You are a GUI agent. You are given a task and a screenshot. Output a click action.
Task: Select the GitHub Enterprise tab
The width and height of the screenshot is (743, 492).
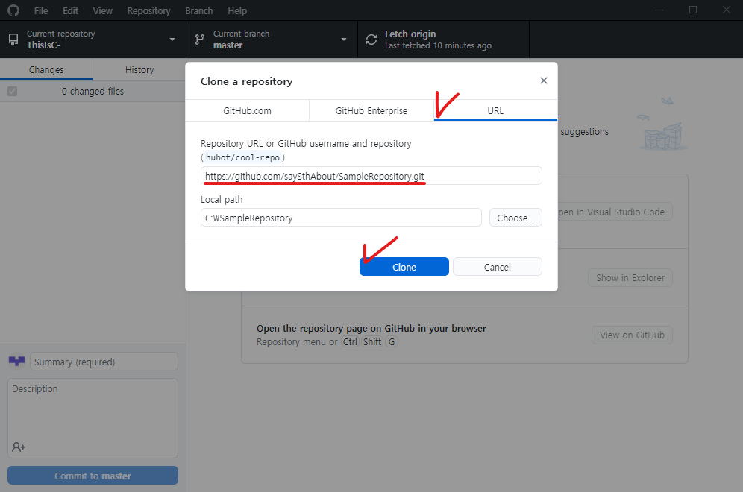coord(371,110)
